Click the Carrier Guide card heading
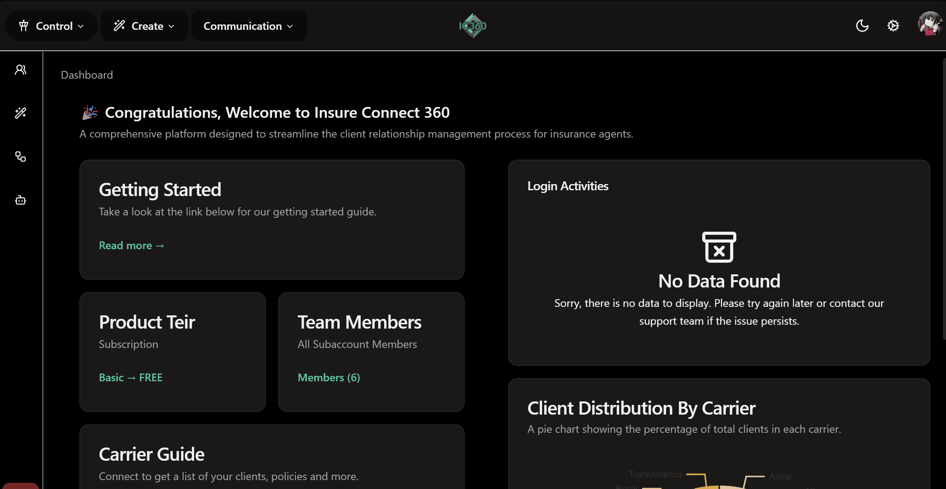 [x=152, y=454]
